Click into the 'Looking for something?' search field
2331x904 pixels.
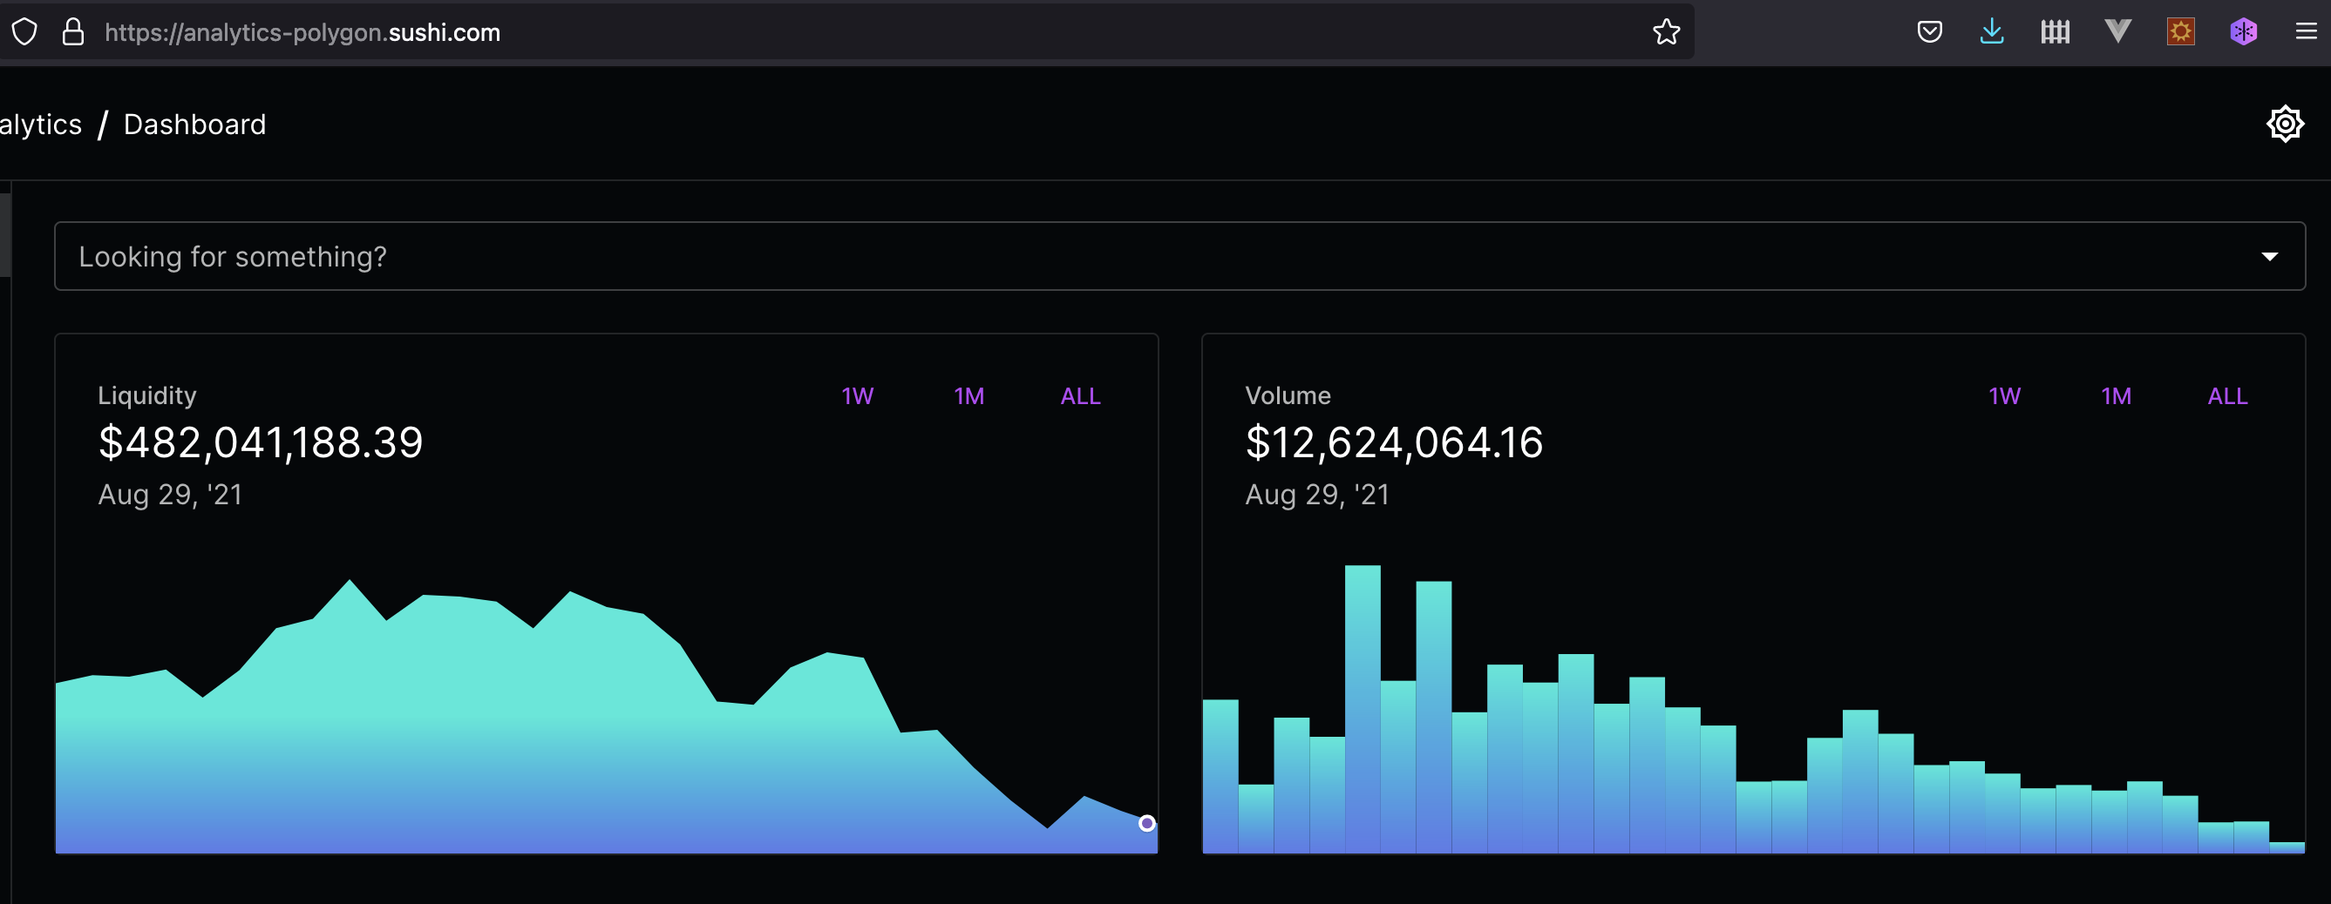click(1179, 257)
